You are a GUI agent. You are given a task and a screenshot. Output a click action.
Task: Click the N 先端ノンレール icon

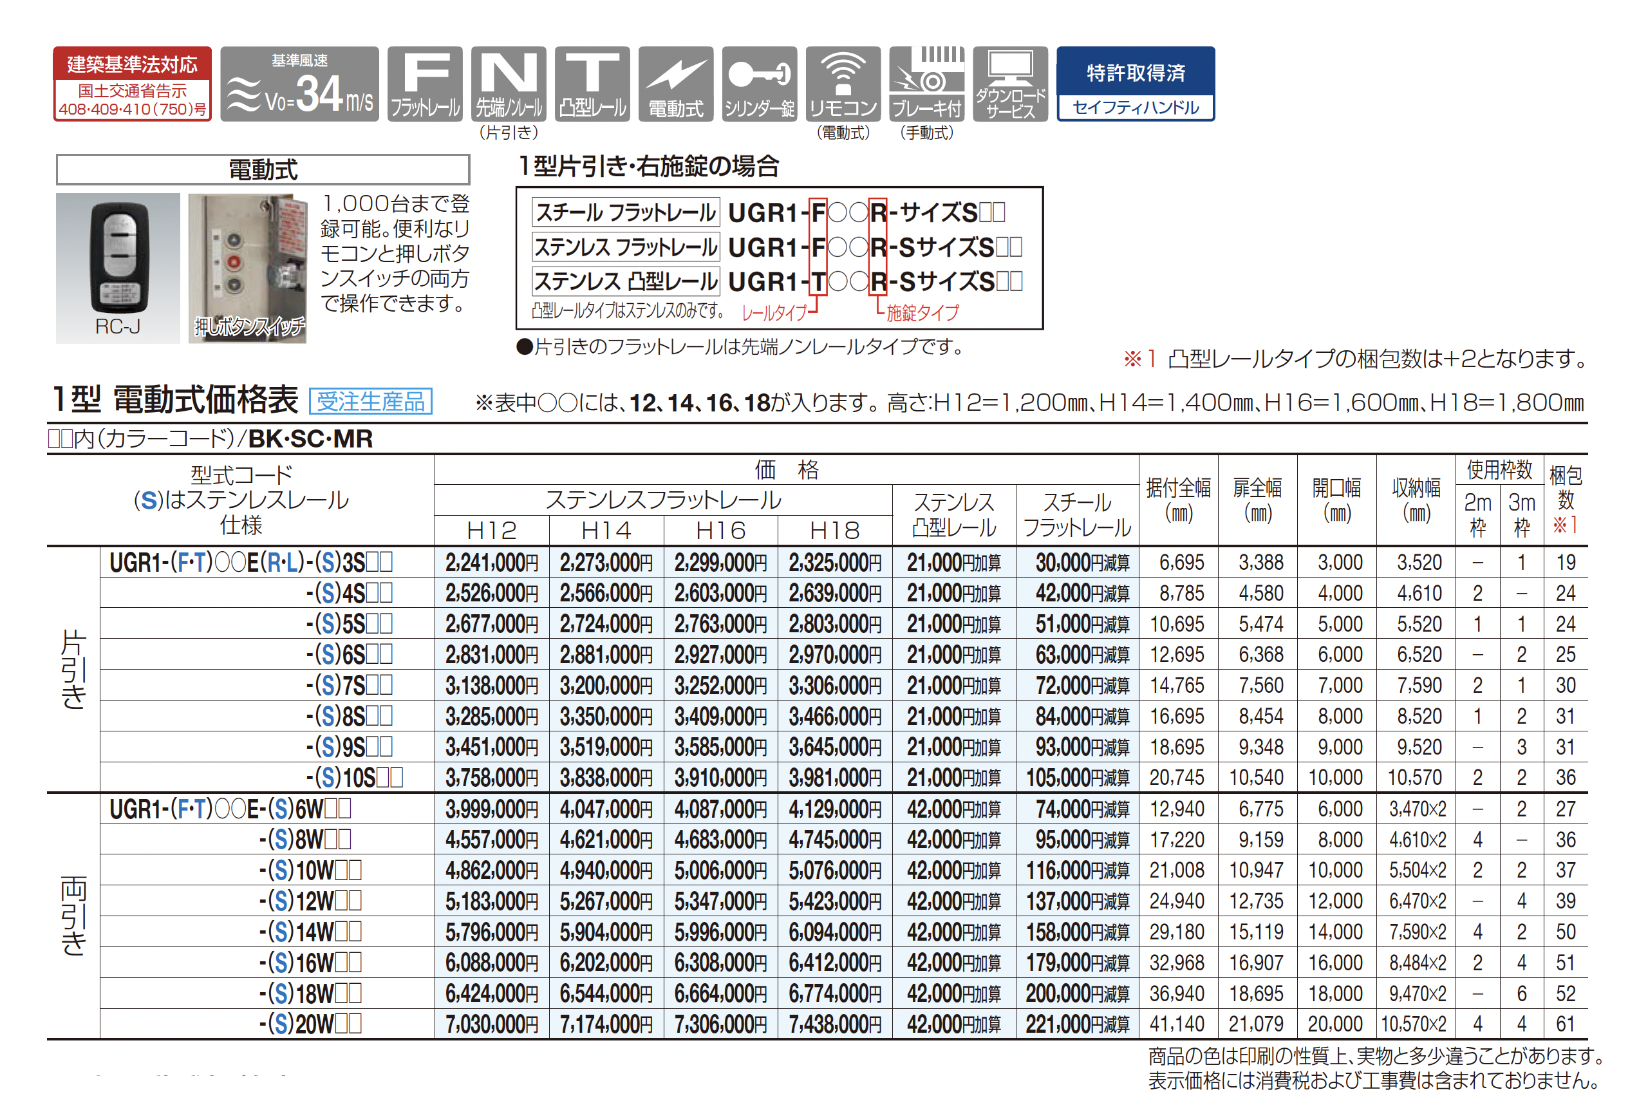click(x=508, y=84)
